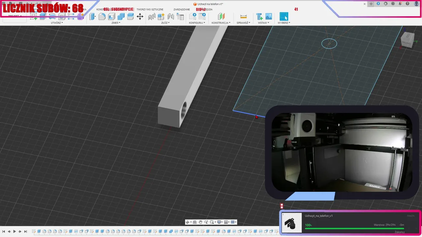The width and height of the screenshot is (422, 237).
Task: Select the Konfiguruj table icon
Action: coord(202,16)
